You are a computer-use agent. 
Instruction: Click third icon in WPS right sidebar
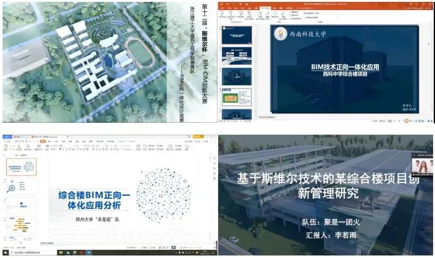point(214,168)
